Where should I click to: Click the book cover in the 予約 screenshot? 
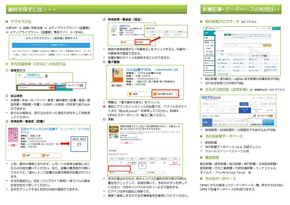[x=113, y=132]
